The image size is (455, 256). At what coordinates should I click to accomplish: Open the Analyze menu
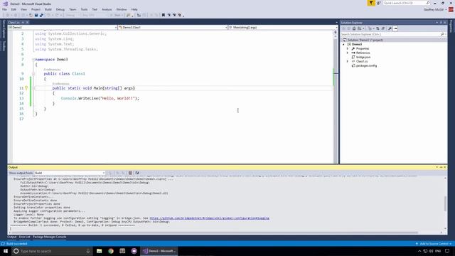107,9
